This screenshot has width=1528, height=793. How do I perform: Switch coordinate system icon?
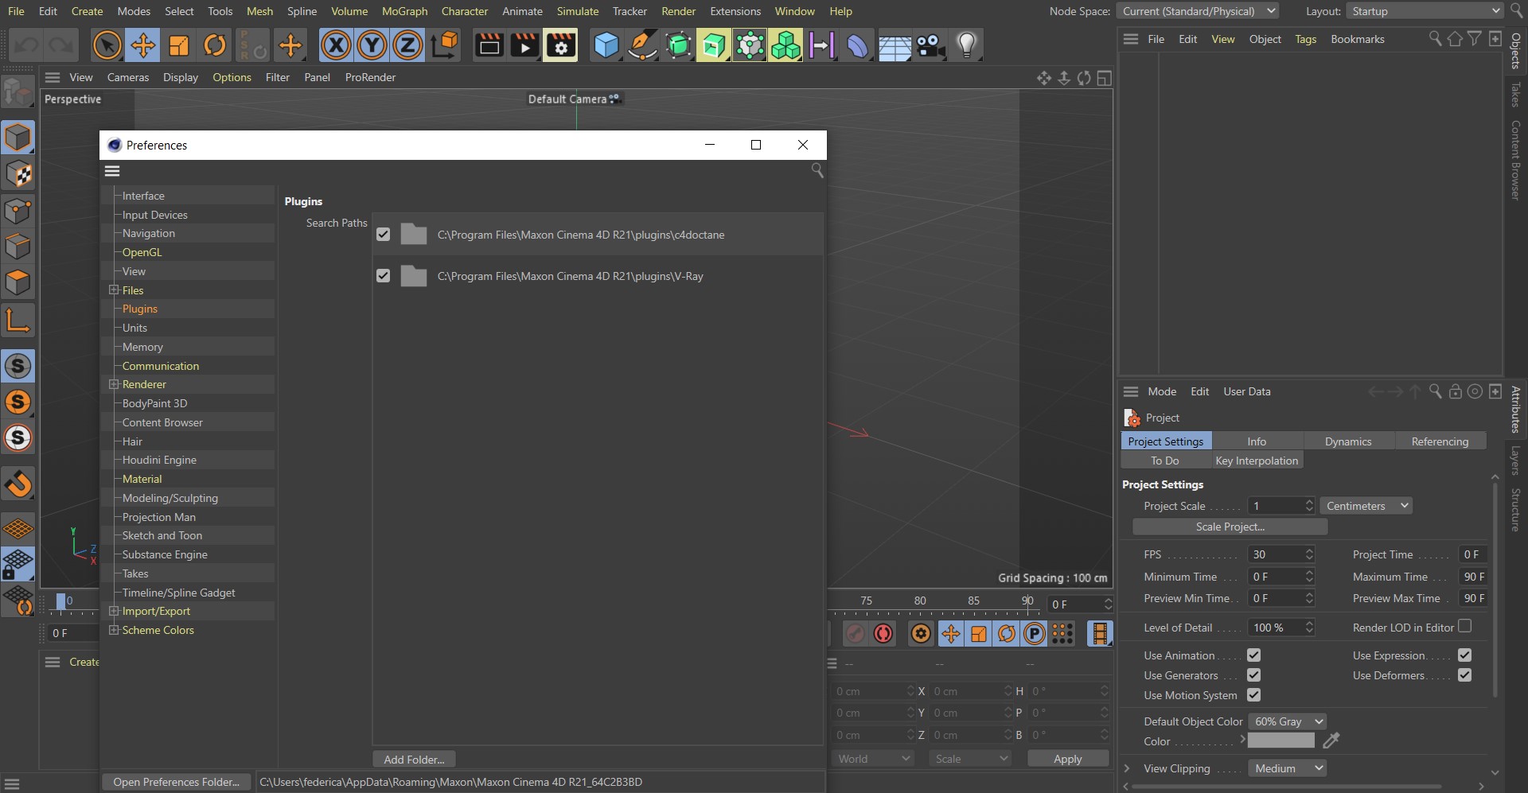pos(445,45)
